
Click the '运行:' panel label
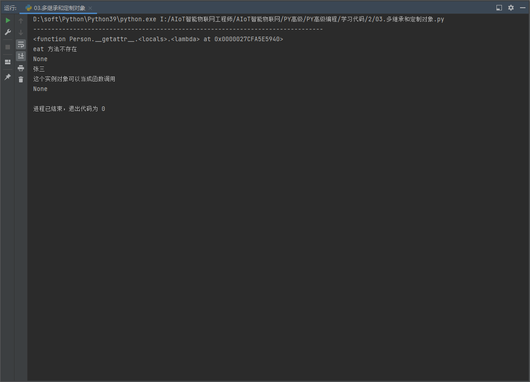click(x=10, y=8)
